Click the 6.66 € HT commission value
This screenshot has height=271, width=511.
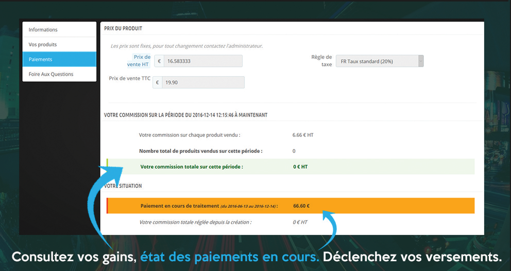tap(303, 135)
